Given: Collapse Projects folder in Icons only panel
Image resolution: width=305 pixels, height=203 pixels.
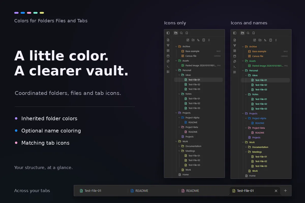Looking at the screenshot, I should coord(176,113).
